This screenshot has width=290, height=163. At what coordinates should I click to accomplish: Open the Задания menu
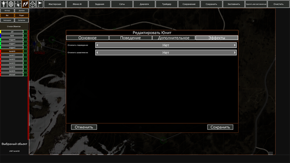coord(99,4)
